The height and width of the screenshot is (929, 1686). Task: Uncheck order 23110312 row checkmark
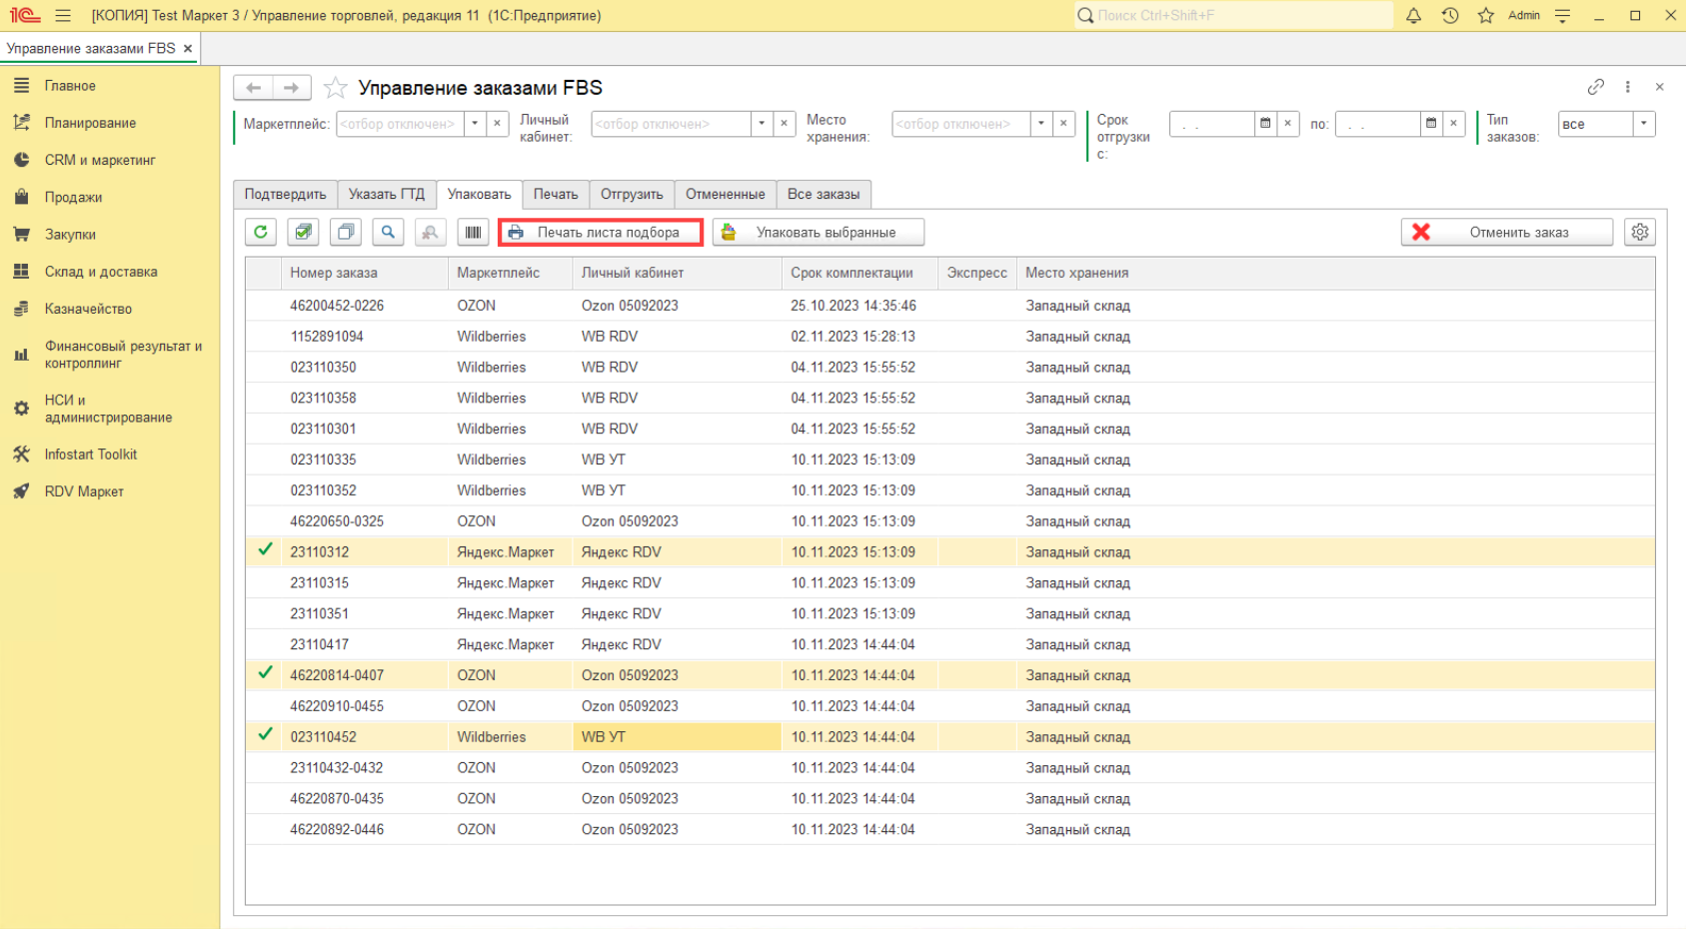(265, 549)
